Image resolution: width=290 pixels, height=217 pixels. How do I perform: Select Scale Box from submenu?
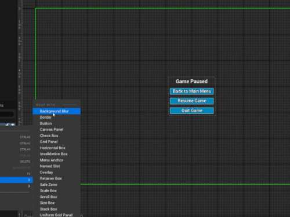pos(56,190)
